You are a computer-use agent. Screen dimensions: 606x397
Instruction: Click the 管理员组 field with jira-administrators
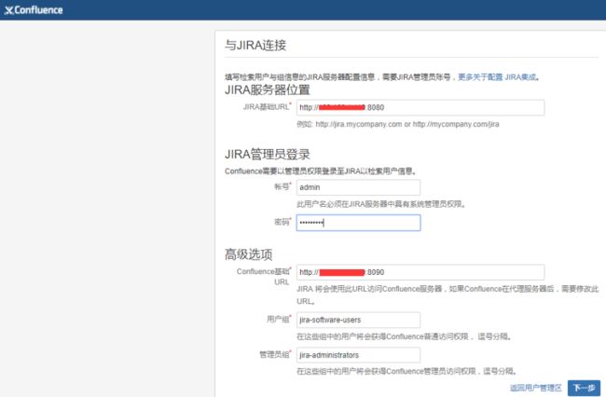click(358, 355)
